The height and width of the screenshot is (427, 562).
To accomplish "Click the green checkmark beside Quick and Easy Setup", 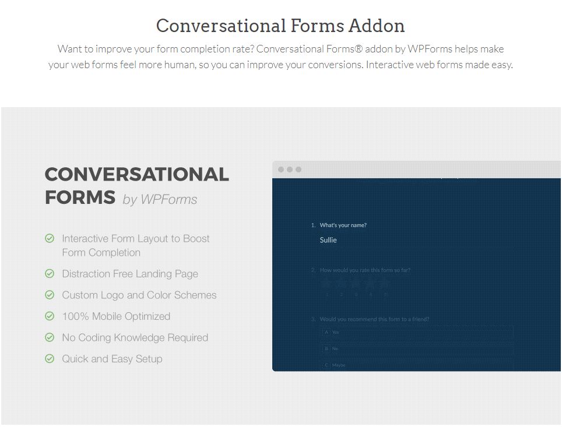I will (x=50, y=359).
